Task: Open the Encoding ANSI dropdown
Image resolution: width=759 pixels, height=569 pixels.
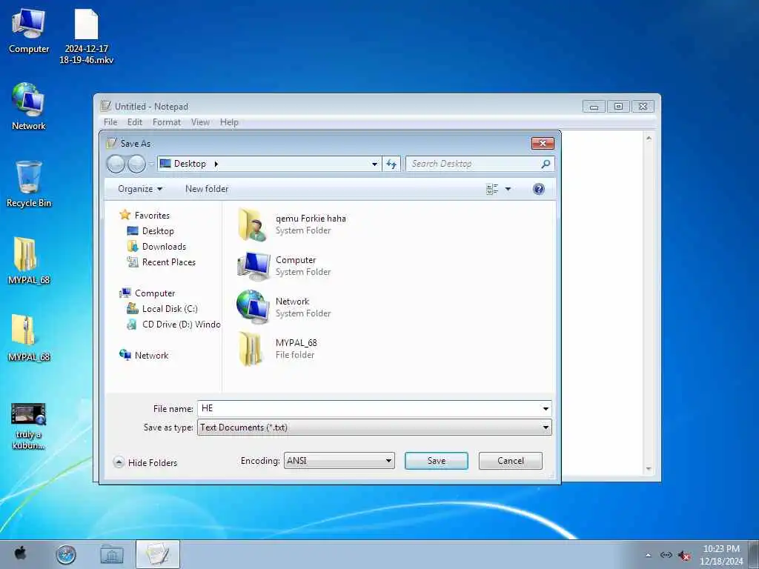Action: click(339, 461)
